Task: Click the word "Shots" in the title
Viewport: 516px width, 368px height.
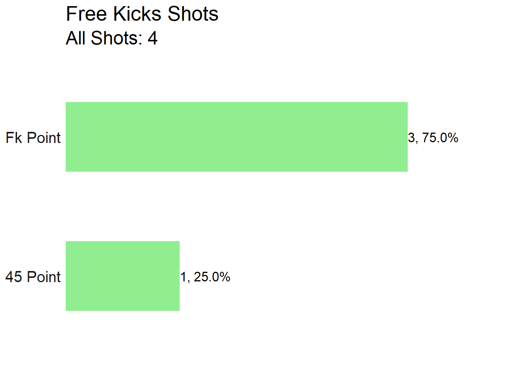Action: coord(193,14)
